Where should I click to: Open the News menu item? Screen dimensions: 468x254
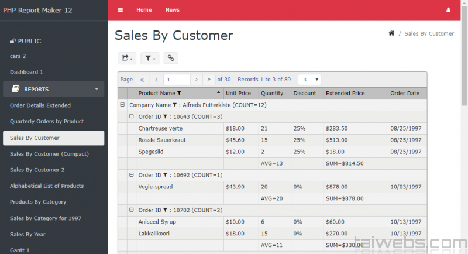click(x=172, y=10)
